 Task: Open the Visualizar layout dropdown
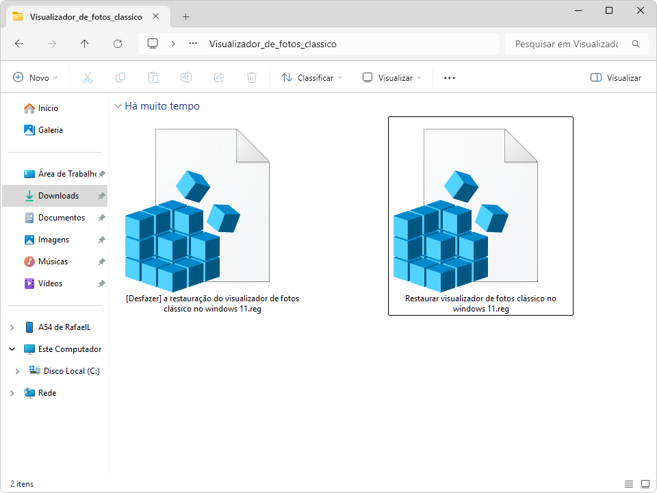(391, 77)
